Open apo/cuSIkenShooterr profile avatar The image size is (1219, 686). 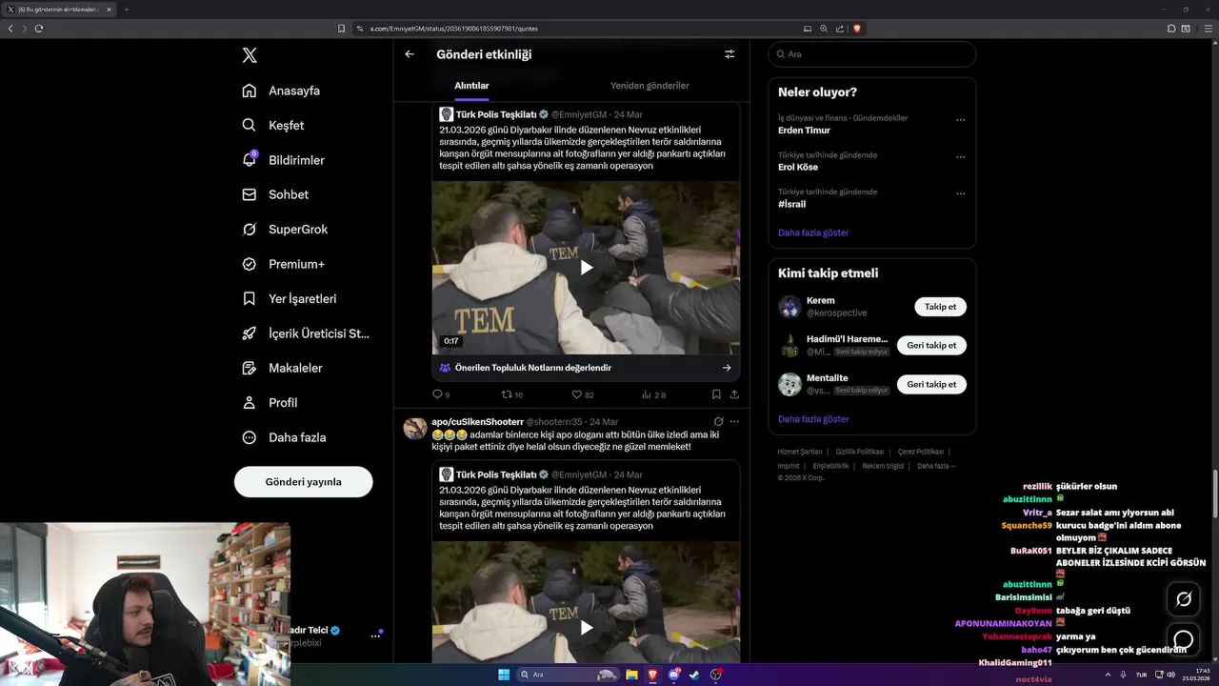[415, 428]
